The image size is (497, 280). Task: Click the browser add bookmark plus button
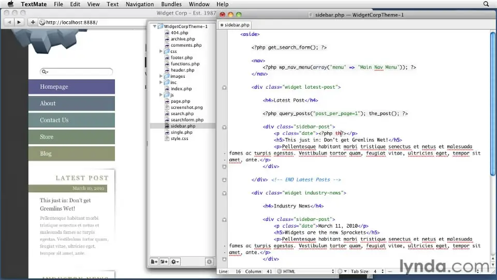pos(33,22)
